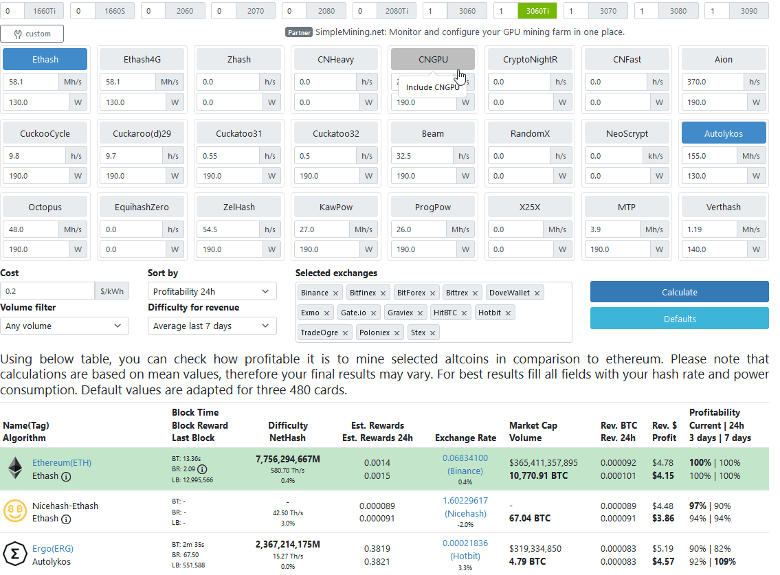Click the Ergo sigma logo icon
Viewport: 780px width, 575px height.
(15, 554)
